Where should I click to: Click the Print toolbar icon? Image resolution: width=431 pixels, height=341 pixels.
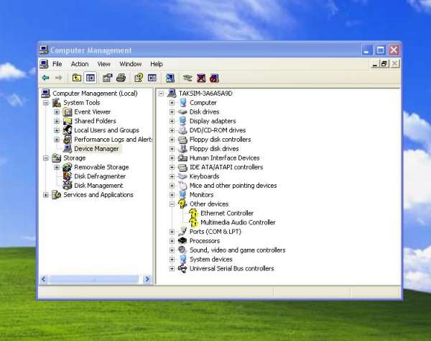point(121,78)
